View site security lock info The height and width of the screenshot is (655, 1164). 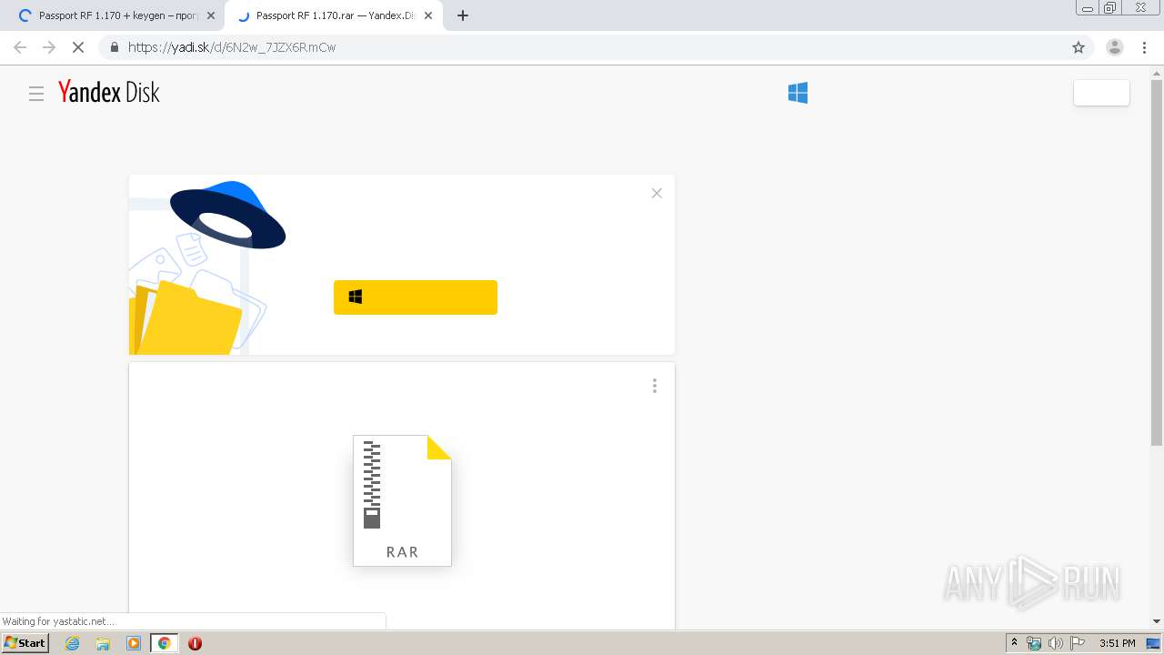(x=114, y=47)
